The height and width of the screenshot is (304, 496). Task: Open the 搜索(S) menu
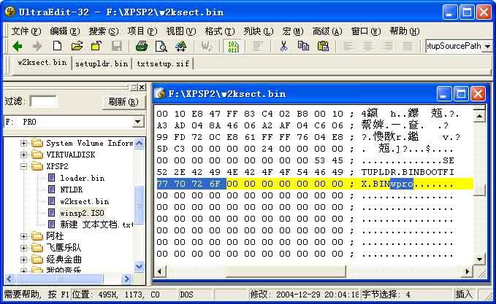coord(104,31)
